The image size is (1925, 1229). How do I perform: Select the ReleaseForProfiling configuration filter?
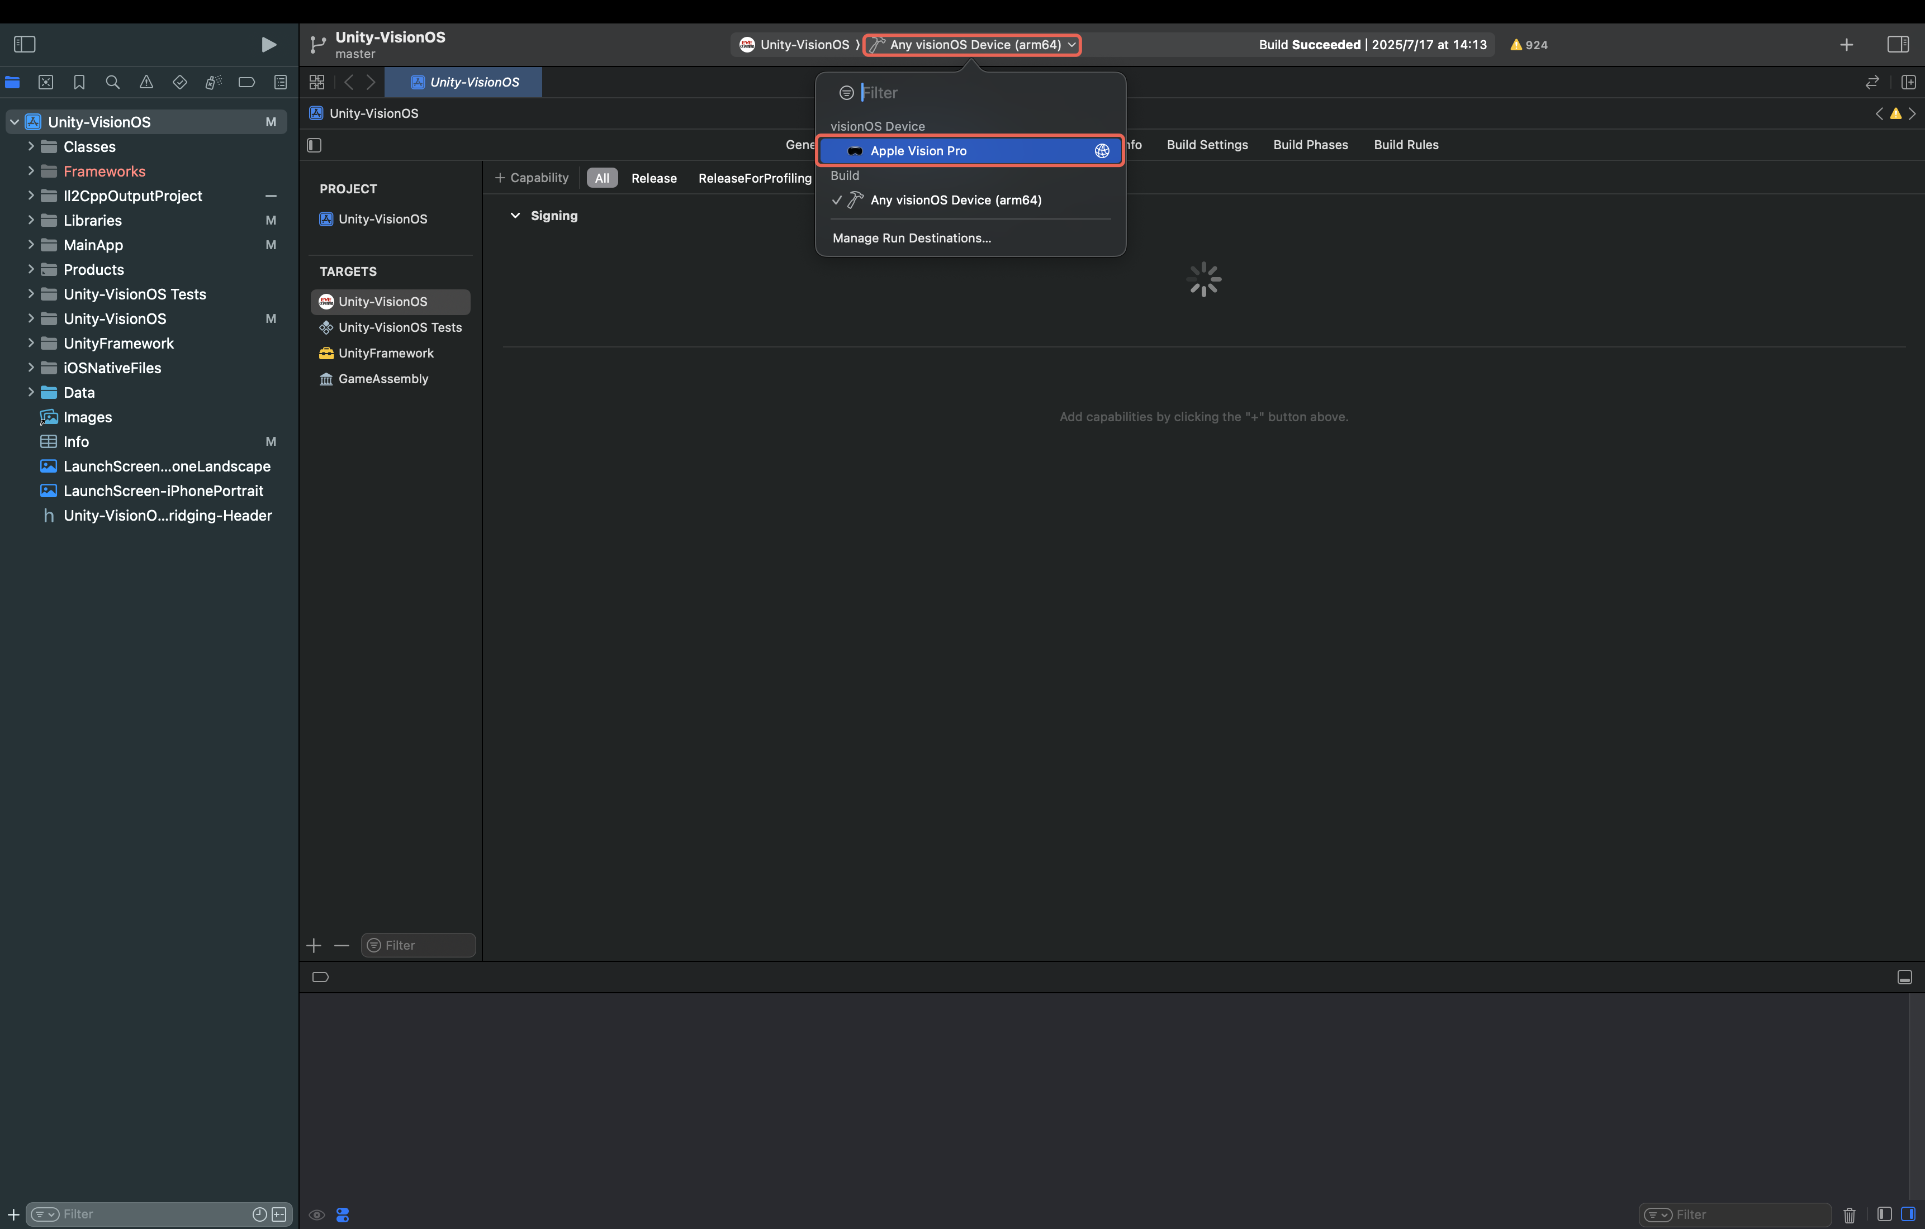(755, 178)
